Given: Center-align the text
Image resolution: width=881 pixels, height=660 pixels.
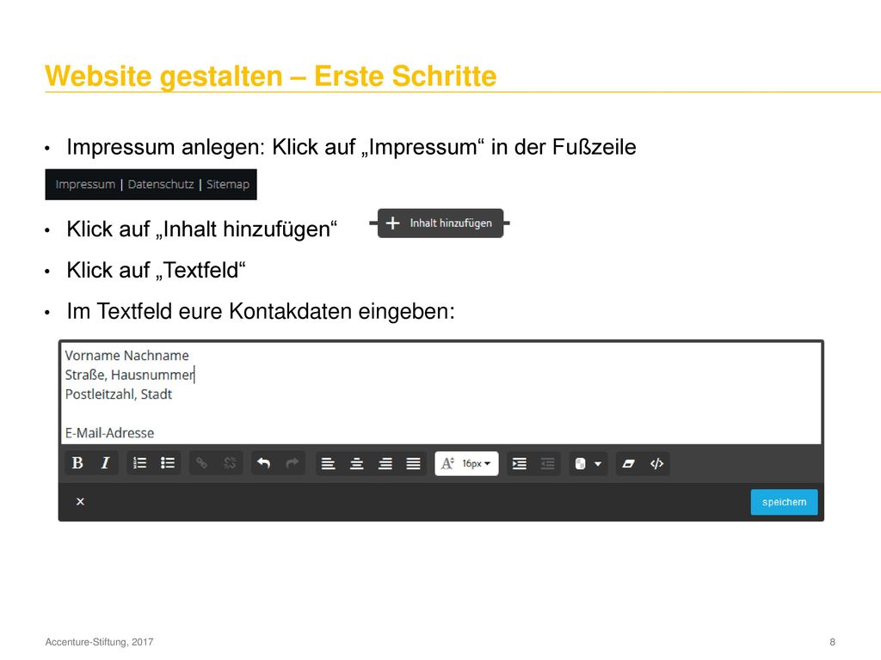Looking at the screenshot, I should click(x=357, y=463).
